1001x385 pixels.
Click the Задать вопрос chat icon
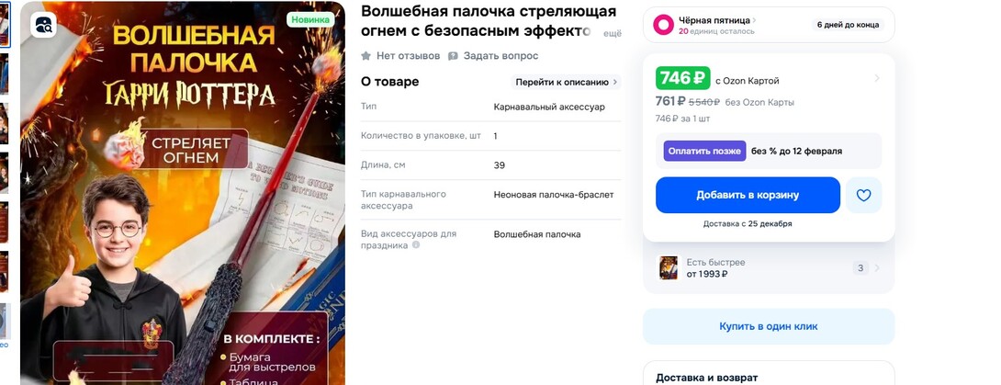coord(453,56)
